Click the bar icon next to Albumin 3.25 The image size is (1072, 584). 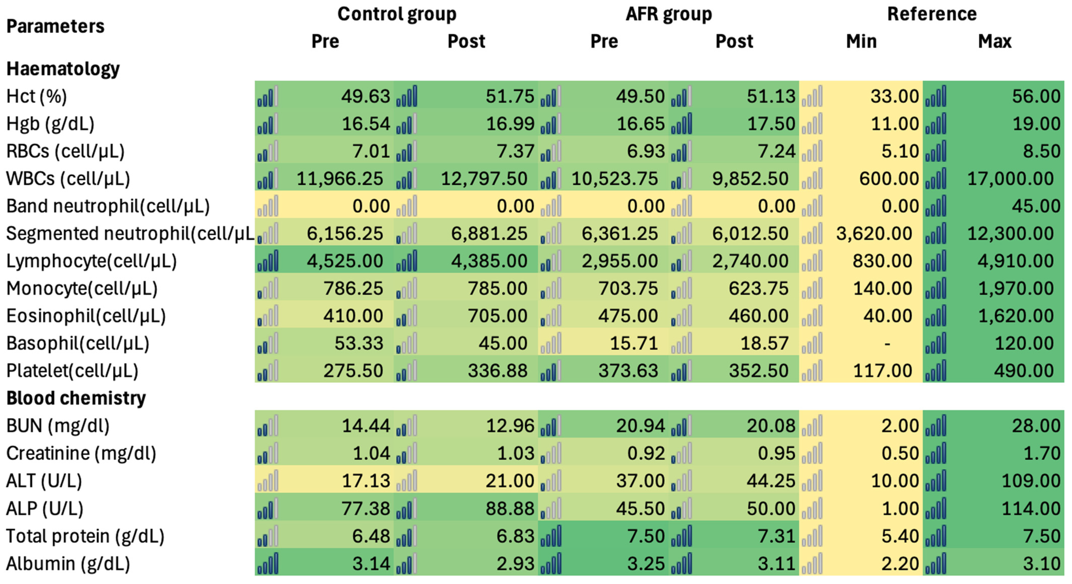coord(551,564)
